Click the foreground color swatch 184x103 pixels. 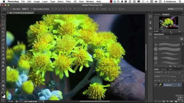click(2, 95)
